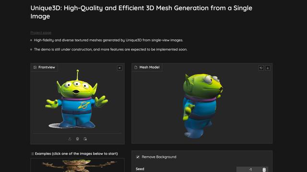307x172 pixels.
Task: Download the Mesh Model file
Action: tap(268, 68)
